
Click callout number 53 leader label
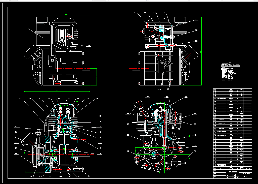(196, 41)
